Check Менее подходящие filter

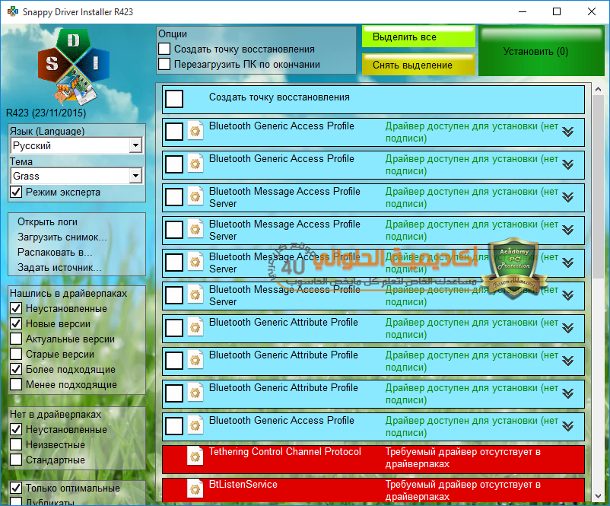16,384
